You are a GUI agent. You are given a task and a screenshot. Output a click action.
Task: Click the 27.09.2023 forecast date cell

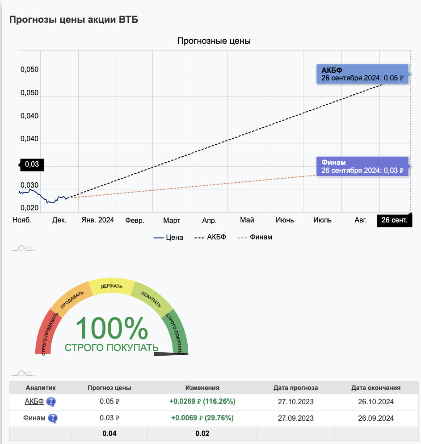coord(295,418)
